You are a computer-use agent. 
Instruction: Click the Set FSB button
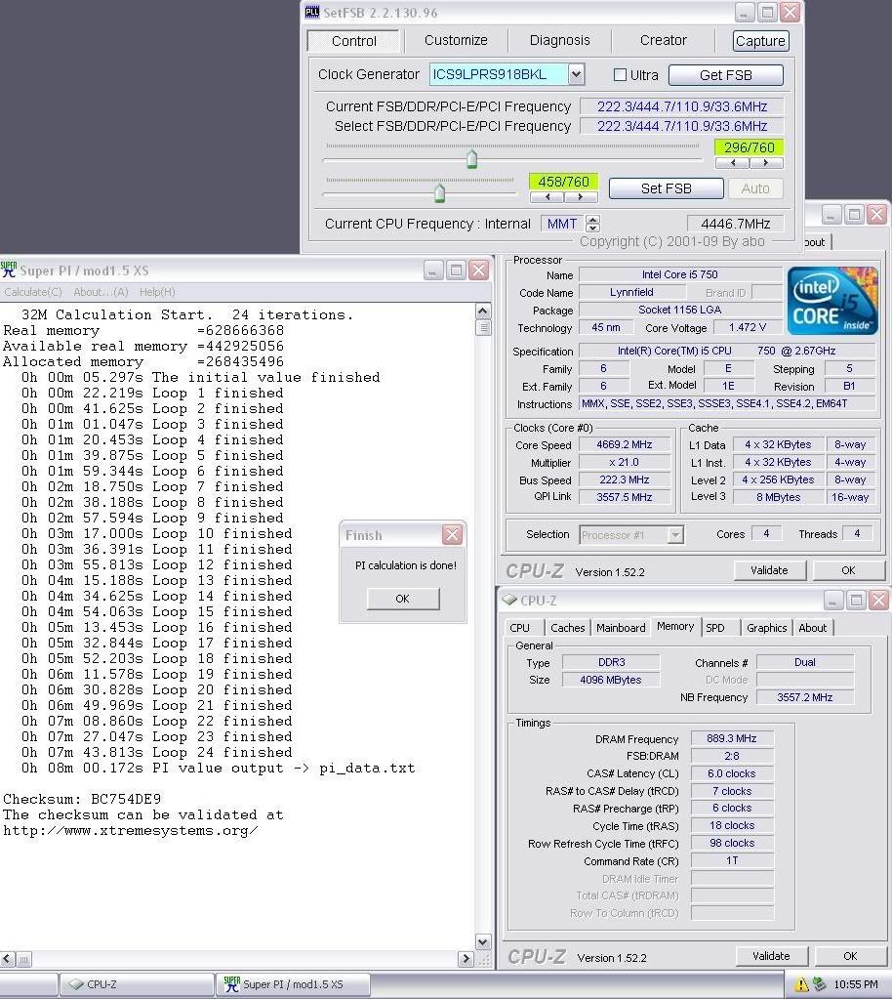pyautogui.click(x=666, y=188)
